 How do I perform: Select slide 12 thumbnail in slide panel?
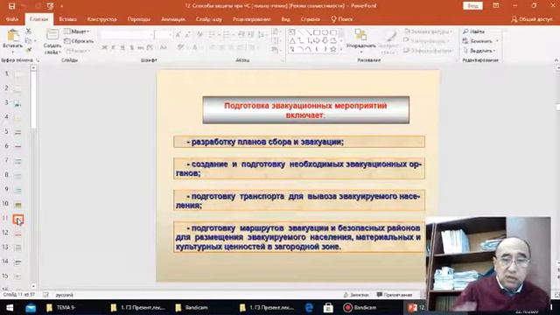(x=17, y=234)
